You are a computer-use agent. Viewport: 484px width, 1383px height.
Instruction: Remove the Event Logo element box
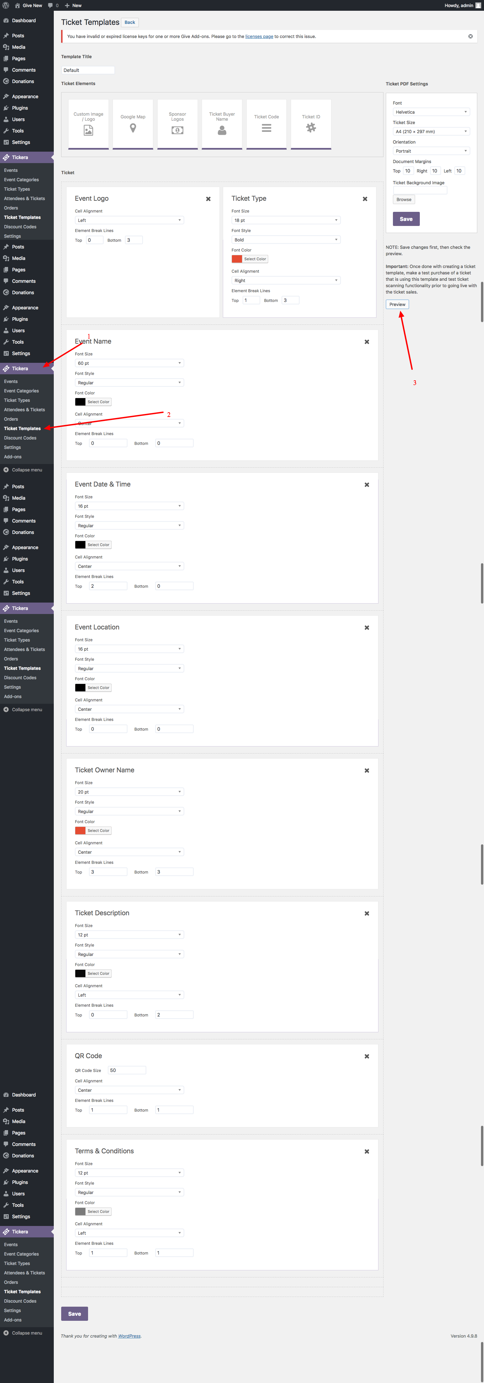point(208,199)
